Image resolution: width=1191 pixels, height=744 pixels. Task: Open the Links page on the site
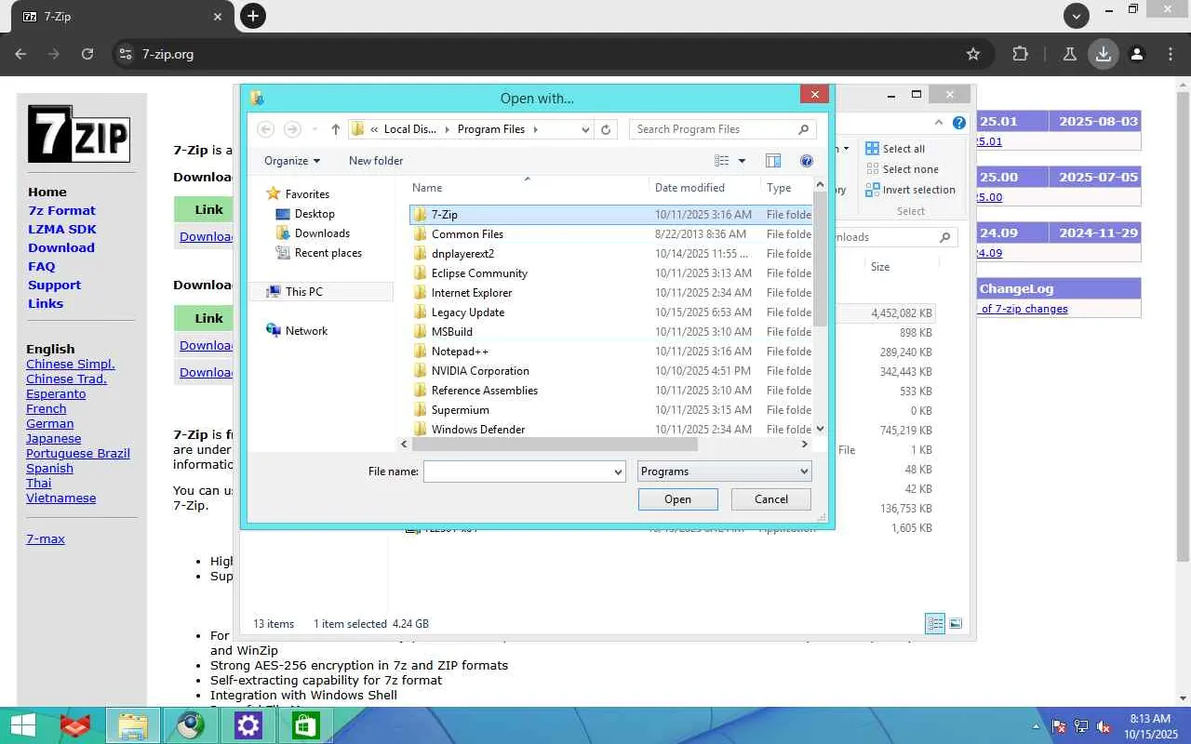click(x=46, y=303)
